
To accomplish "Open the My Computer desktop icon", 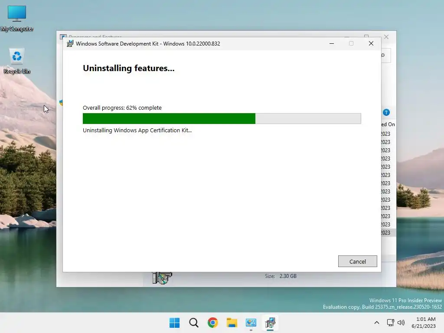I will tap(17, 19).
